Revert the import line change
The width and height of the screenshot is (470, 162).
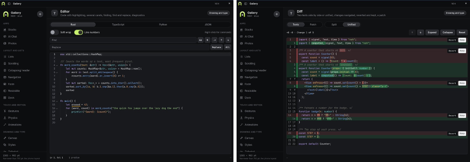[x=452, y=40]
